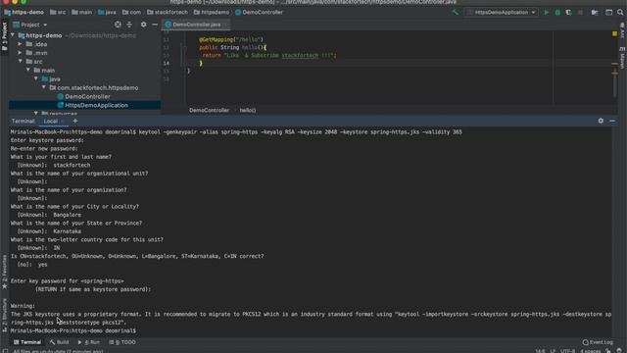Run with coverage icon in the toolbar
This screenshot has width=627, height=353.
568,13
